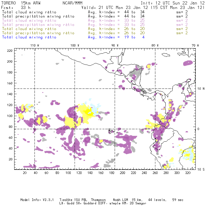Screen dimensions: 206x206
Task: Select the '110 W' longitude label
Action: tap(35, 45)
